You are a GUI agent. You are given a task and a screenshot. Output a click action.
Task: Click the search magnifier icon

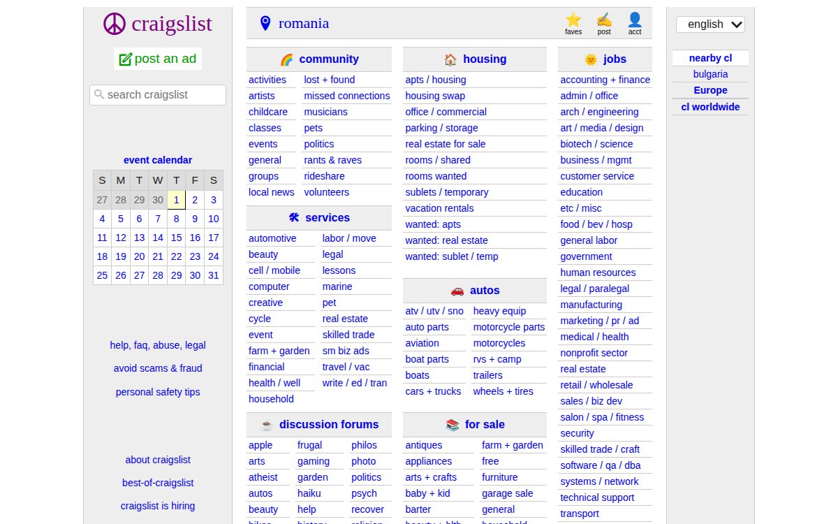[x=99, y=94]
